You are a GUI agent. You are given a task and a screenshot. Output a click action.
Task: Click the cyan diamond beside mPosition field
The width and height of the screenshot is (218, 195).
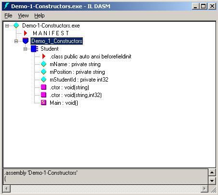click(x=43, y=72)
